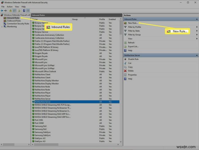Click the rules list scroll-up arrow

click(121, 19)
